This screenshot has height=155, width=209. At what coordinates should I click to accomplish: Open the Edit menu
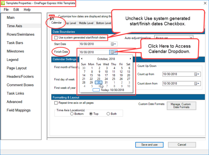16,10
